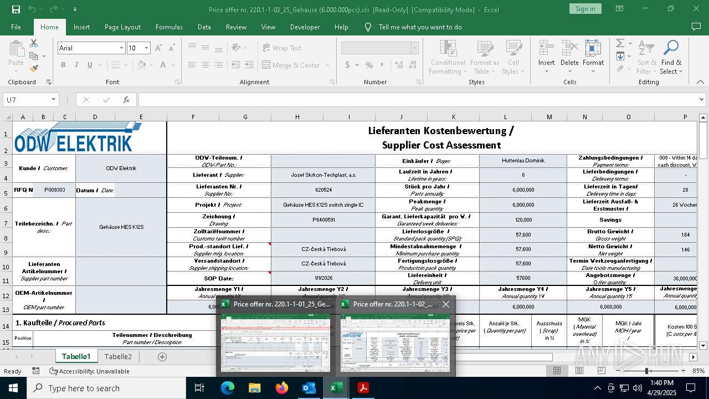Click Merge & Center
This screenshot has height=399, width=709.
coord(292,65)
